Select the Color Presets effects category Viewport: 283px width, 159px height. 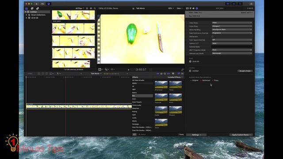[137, 102]
